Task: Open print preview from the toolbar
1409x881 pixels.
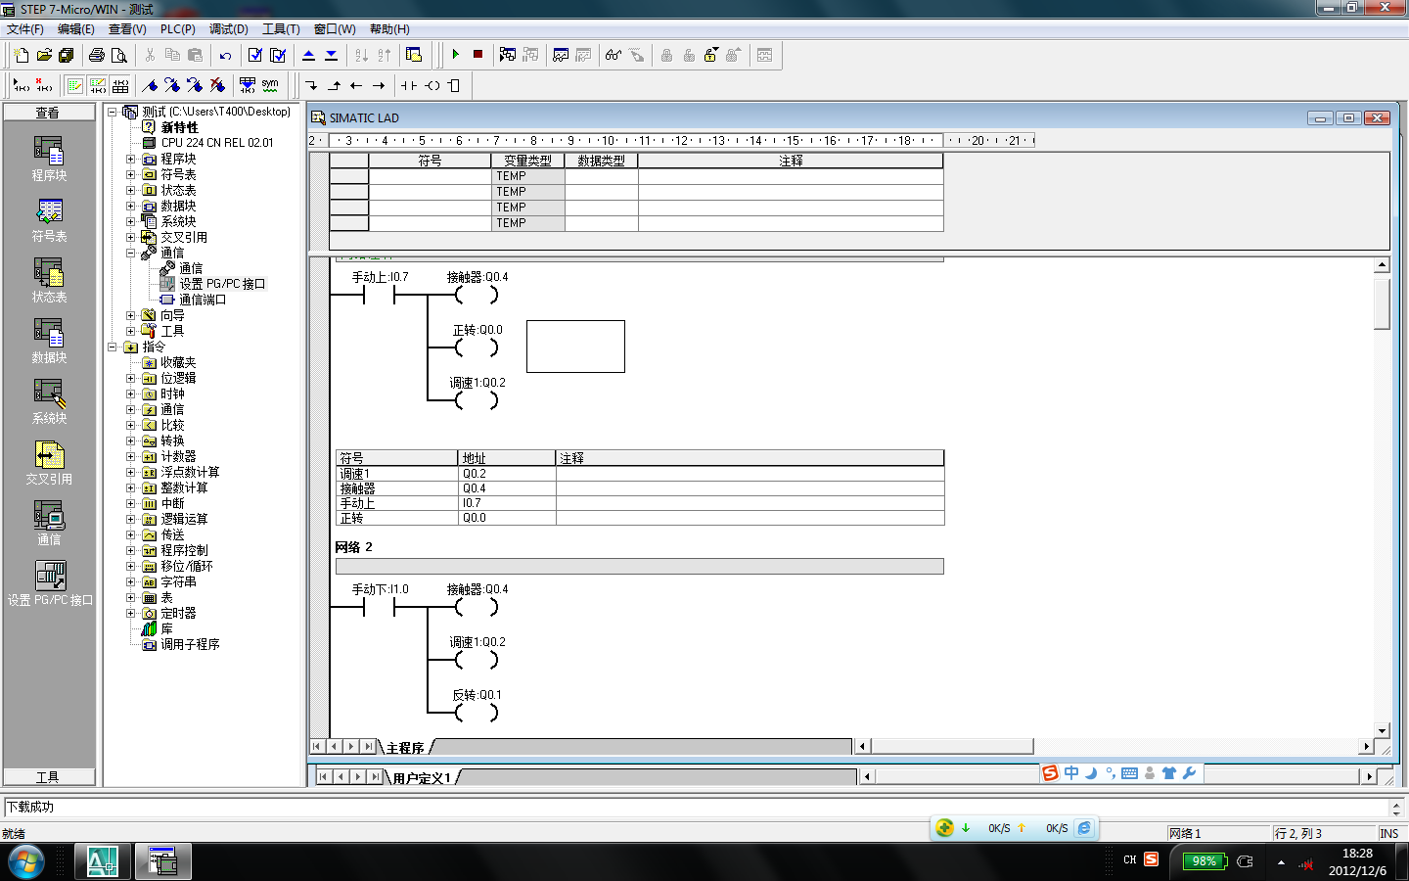Action: pos(119,55)
